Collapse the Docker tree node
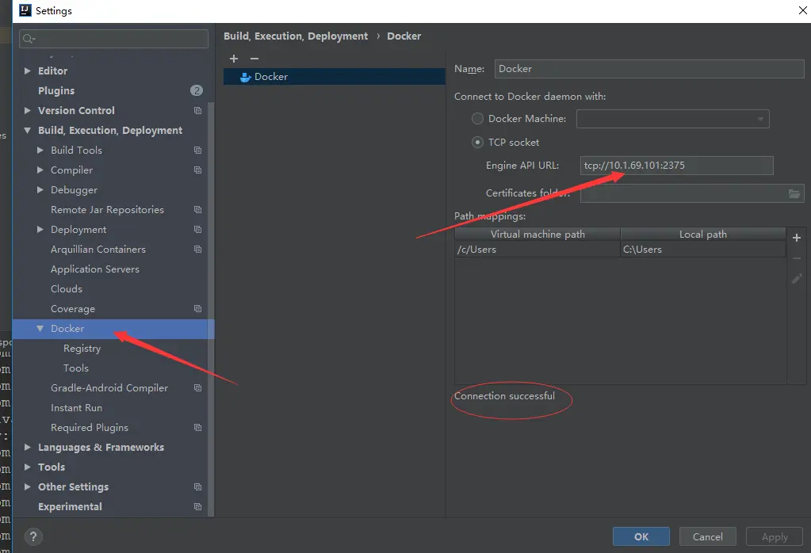Viewport: 811px width, 553px height. [40, 329]
